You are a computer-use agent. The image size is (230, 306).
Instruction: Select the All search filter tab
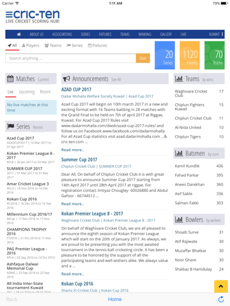(12, 45)
